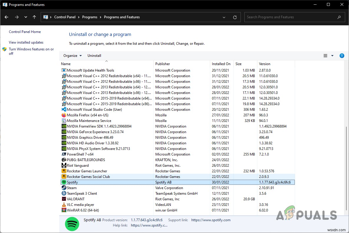Select the Mozilla Firefox program entry
349x233 pixels.
88,115
